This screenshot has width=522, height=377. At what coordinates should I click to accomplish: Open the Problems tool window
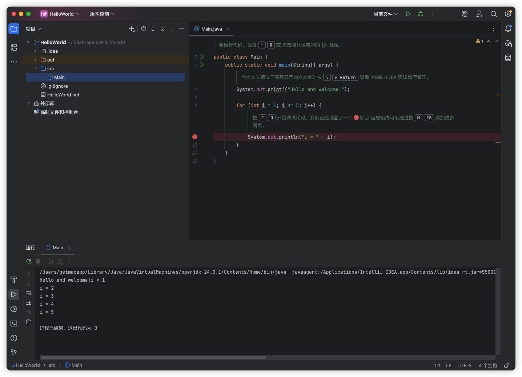click(x=14, y=338)
